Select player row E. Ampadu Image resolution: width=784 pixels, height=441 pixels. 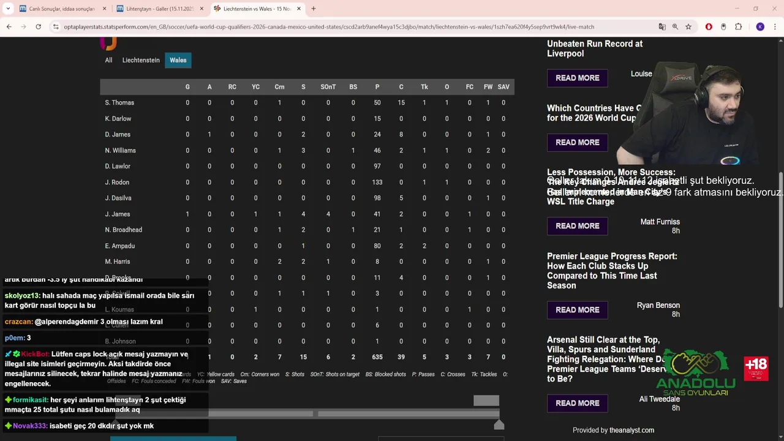[307, 246]
